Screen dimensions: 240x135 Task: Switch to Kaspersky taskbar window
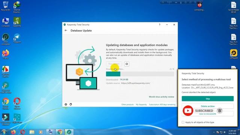point(69,132)
